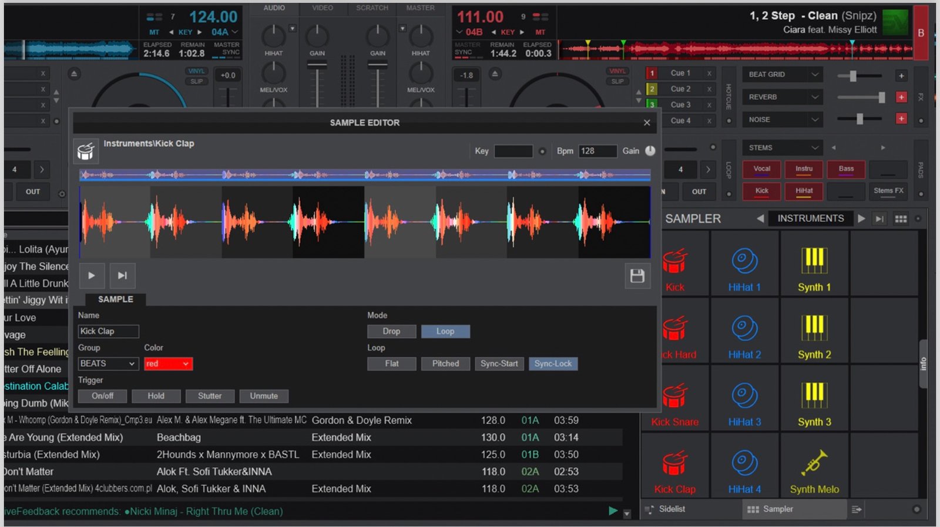The image size is (940, 527).
Task: Click the Gain knob in Sample Editor
Action: point(650,151)
